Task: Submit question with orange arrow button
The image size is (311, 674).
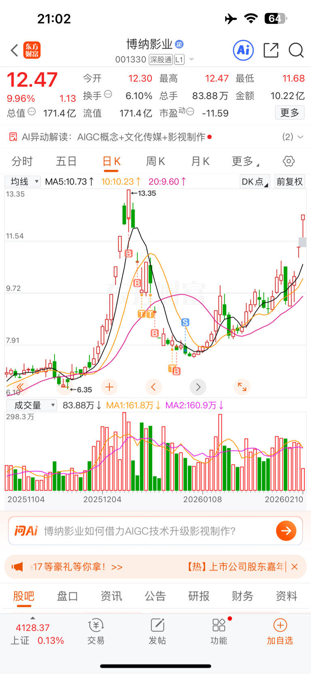Action: point(286,531)
